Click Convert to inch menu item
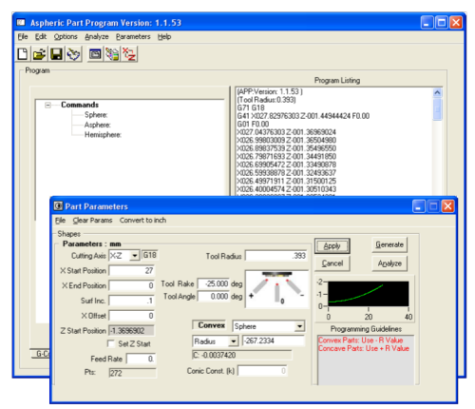The width and height of the screenshot is (475, 409). pos(142,221)
